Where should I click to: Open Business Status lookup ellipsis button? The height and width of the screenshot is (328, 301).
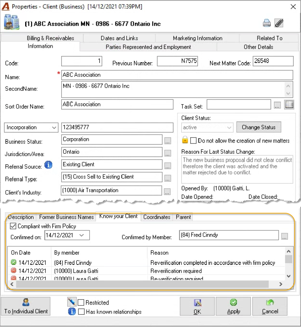tap(168, 141)
